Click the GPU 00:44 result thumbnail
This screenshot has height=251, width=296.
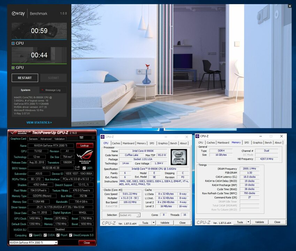pyautogui.click(x=39, y=55)
